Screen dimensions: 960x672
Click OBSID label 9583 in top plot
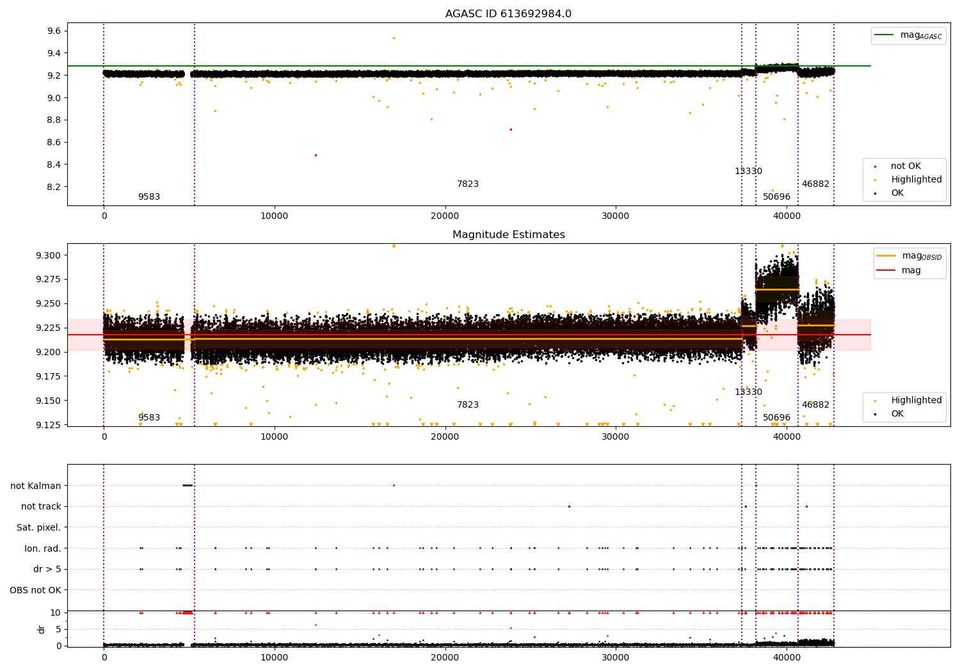pyautogui.click(x=149, y=197)
